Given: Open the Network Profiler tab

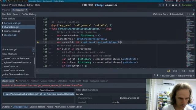Looking at the screenshot, I should [x=99, y=81].
